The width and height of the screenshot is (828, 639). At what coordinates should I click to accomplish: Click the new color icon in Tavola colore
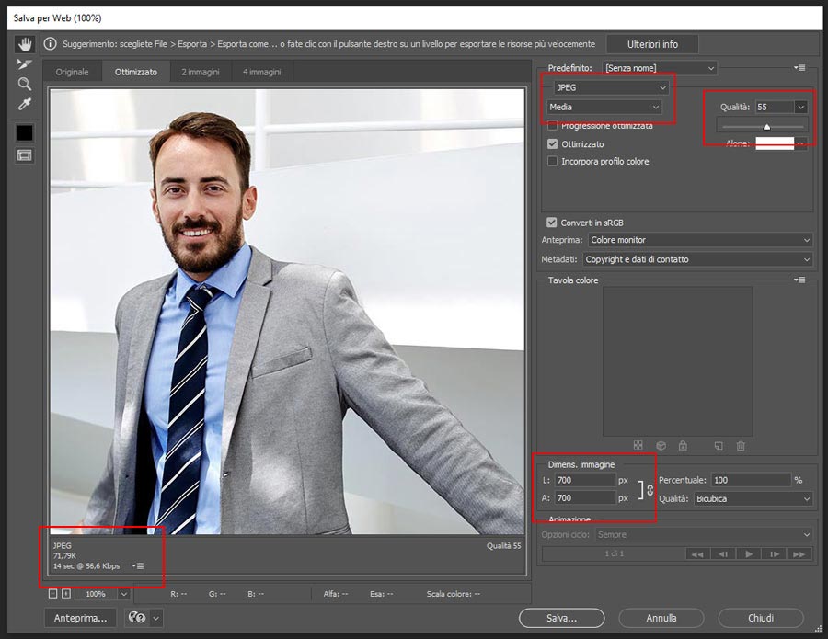719,446
